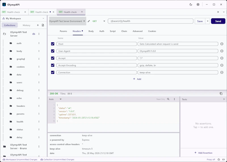Open the echo folder
Screen dimensions: 227x162
click(x=19, y=98)
